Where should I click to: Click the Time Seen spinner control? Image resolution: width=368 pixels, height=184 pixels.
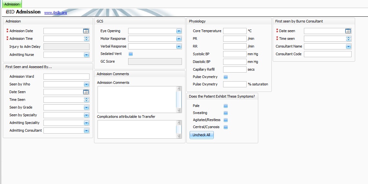tap(86, 100)
